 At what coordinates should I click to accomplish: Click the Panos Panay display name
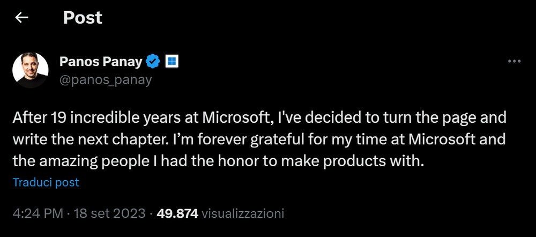click(x=101, y=62)
